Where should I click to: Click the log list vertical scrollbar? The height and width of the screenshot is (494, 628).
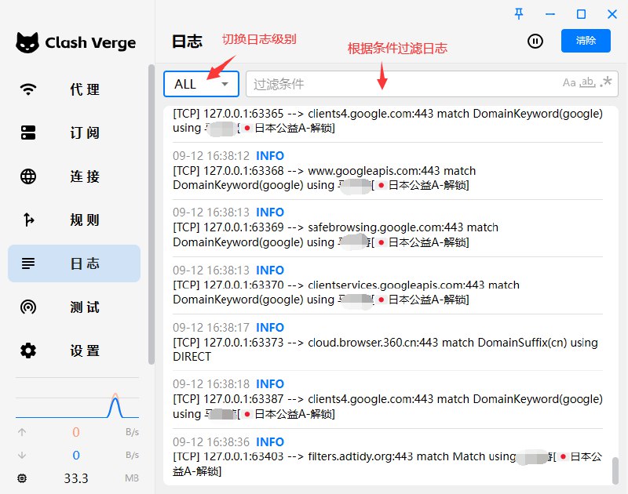pyautogui.click(x=615, y=470)
